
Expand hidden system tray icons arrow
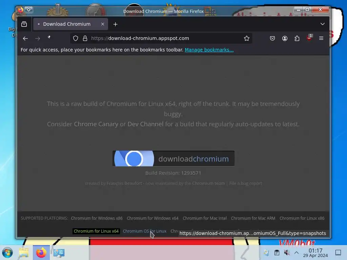(297, 253)
